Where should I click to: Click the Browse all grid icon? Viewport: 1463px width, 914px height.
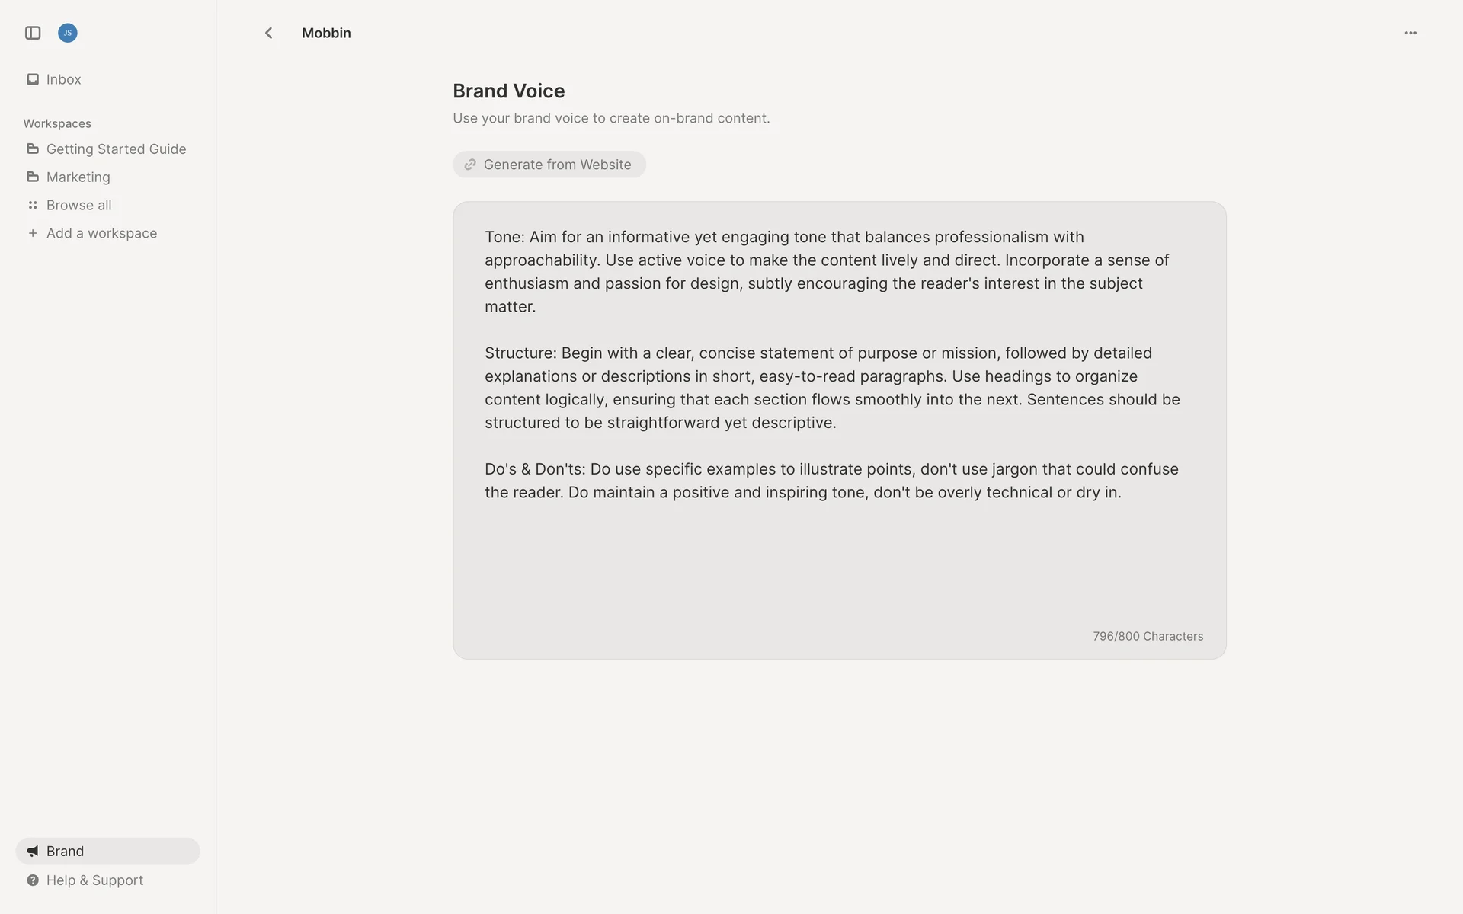coord(33,205)
